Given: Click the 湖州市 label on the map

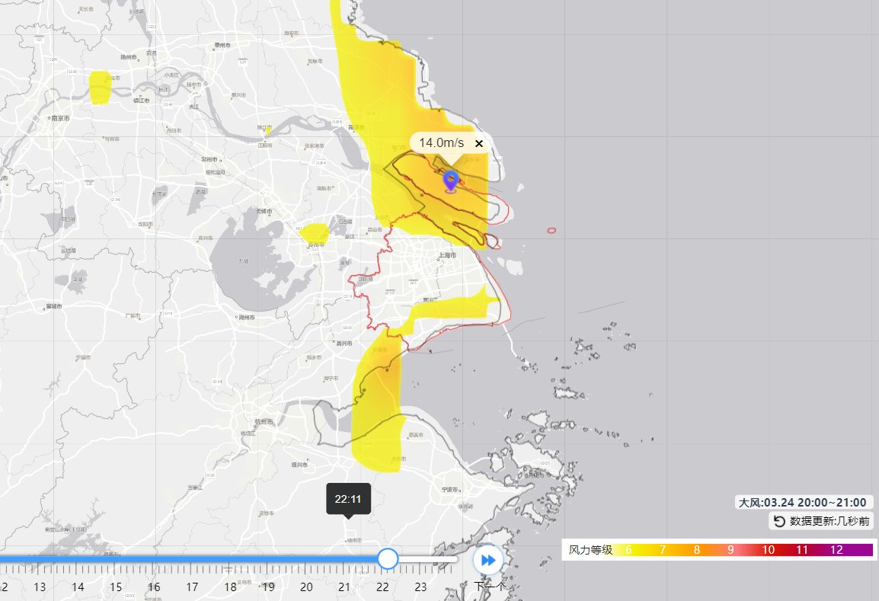Looking at the screenshot, I should point(247,318).
